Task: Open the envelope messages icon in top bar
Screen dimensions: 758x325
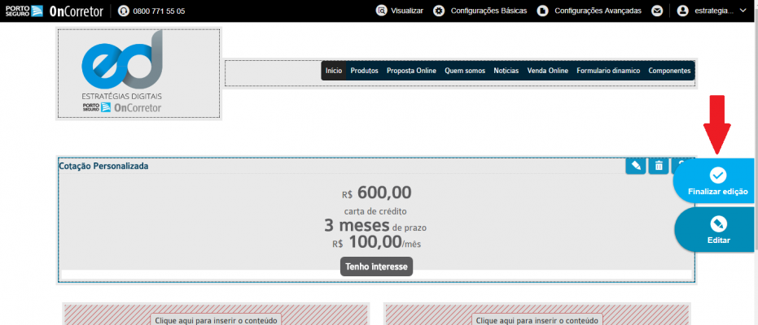Action: pyautogui.click(x=656, y=11)
